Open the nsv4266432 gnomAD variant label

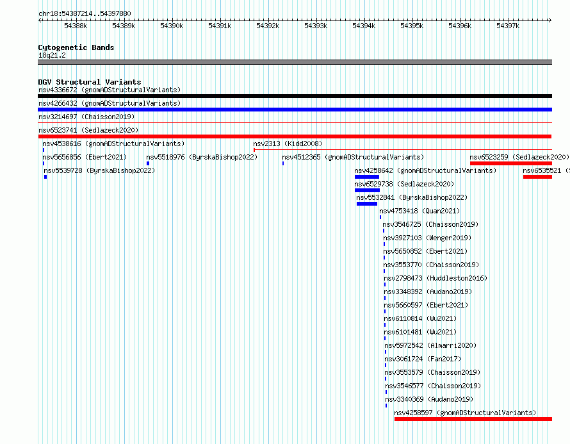(110, 103)
